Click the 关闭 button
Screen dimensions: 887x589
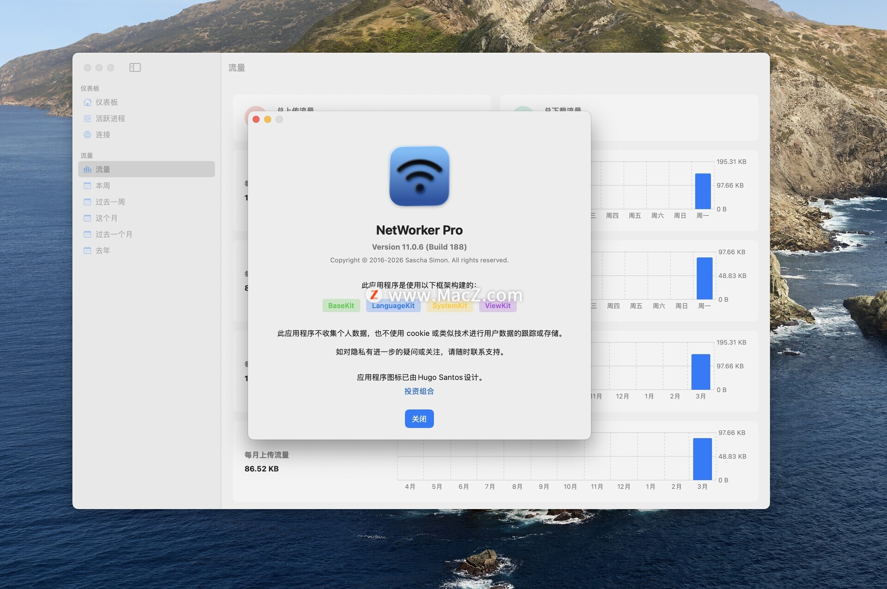(419, 419)
